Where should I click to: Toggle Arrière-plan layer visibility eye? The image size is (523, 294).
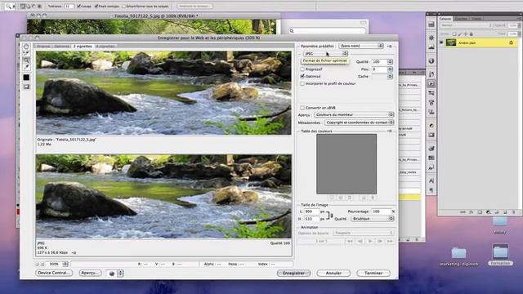point(441,42)
